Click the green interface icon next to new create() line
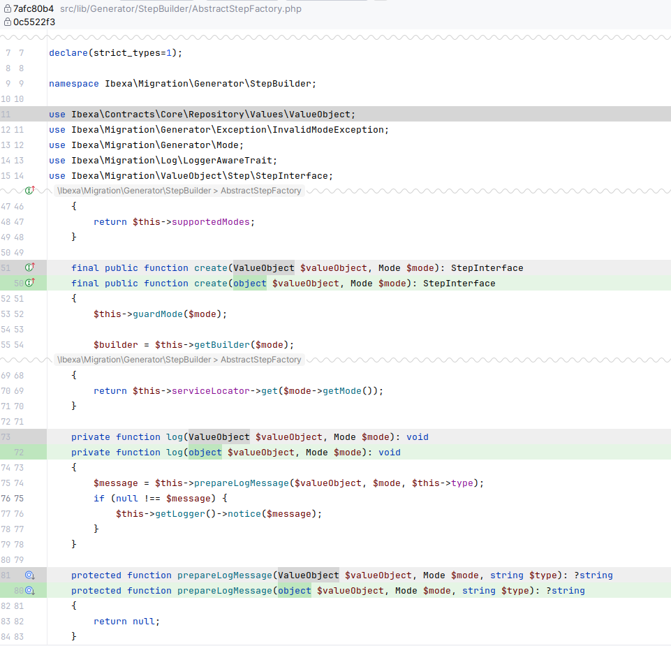Screen dimensions: 671x646 tap(29, 283)
